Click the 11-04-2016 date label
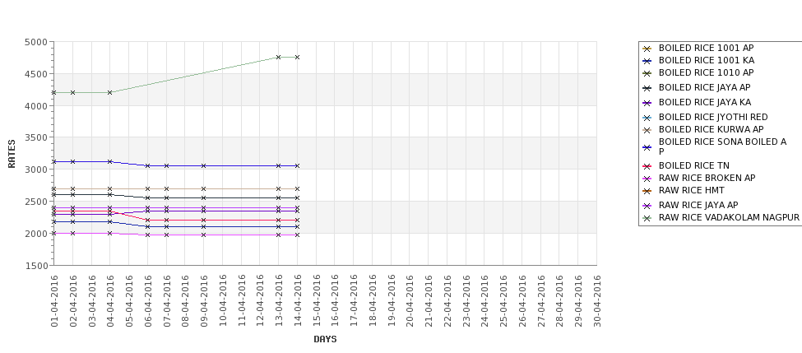802x353 pixels. [x=241, y=301]
